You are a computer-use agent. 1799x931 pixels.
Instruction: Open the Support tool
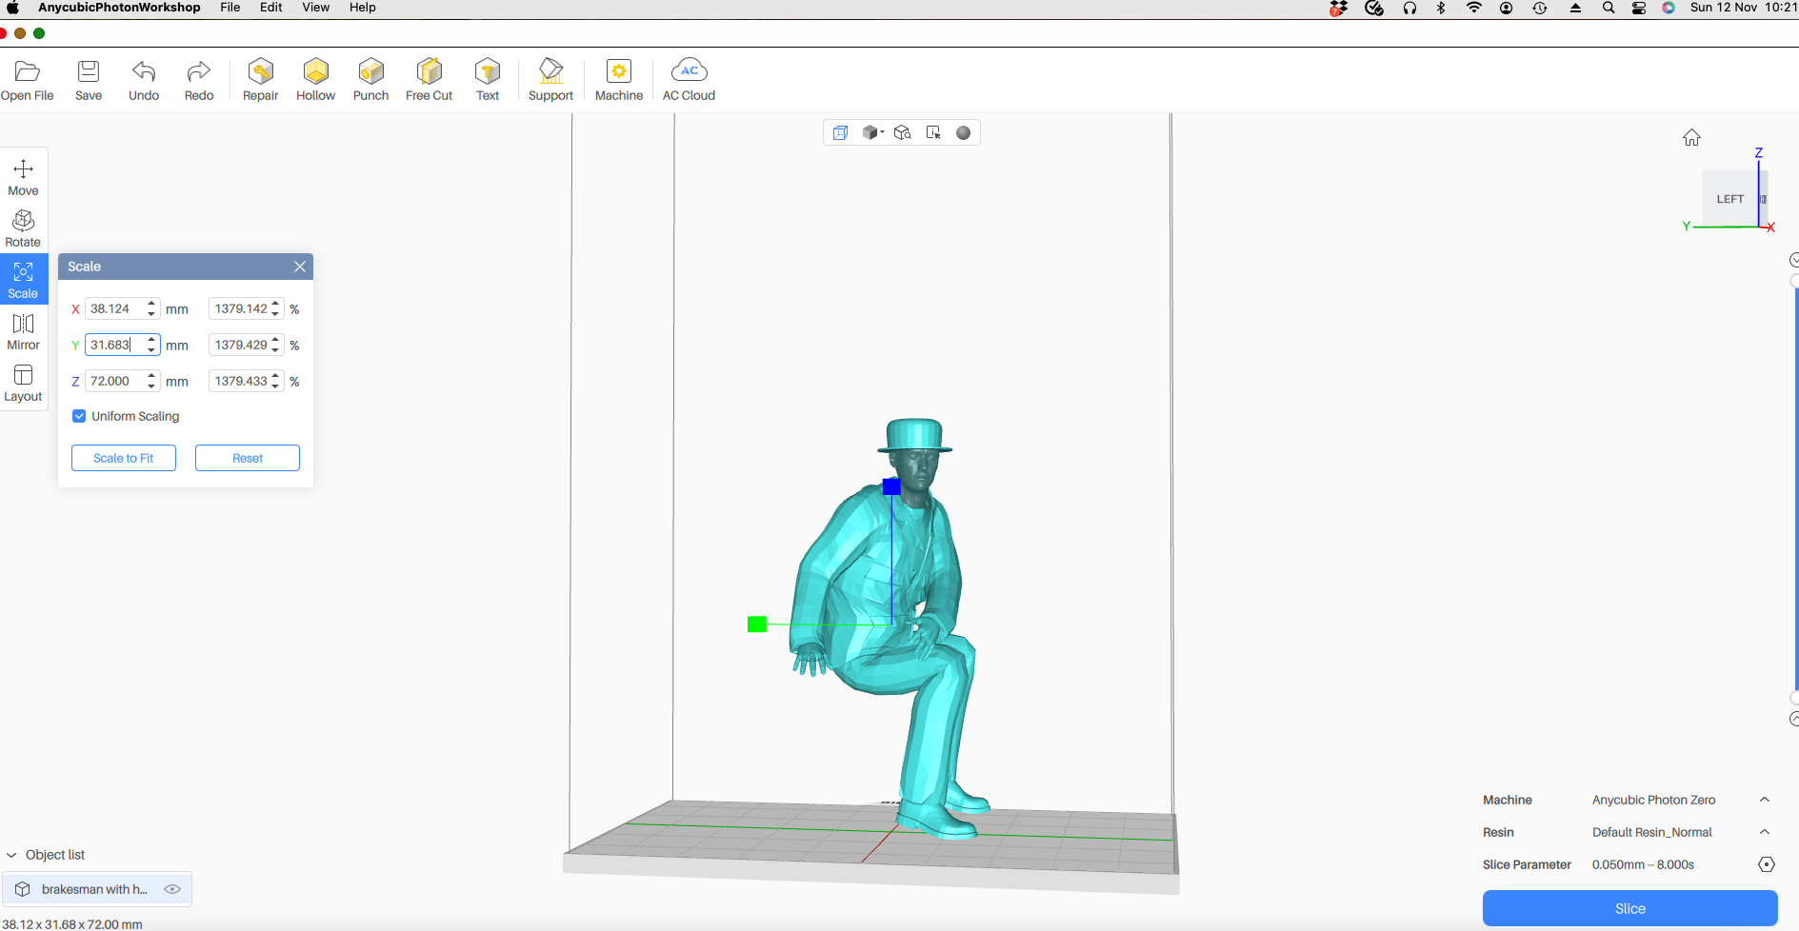tap(550, 79)
